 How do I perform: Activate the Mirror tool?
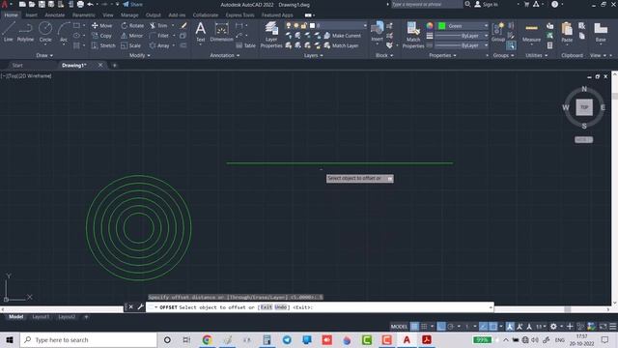[x=131, y=36]
